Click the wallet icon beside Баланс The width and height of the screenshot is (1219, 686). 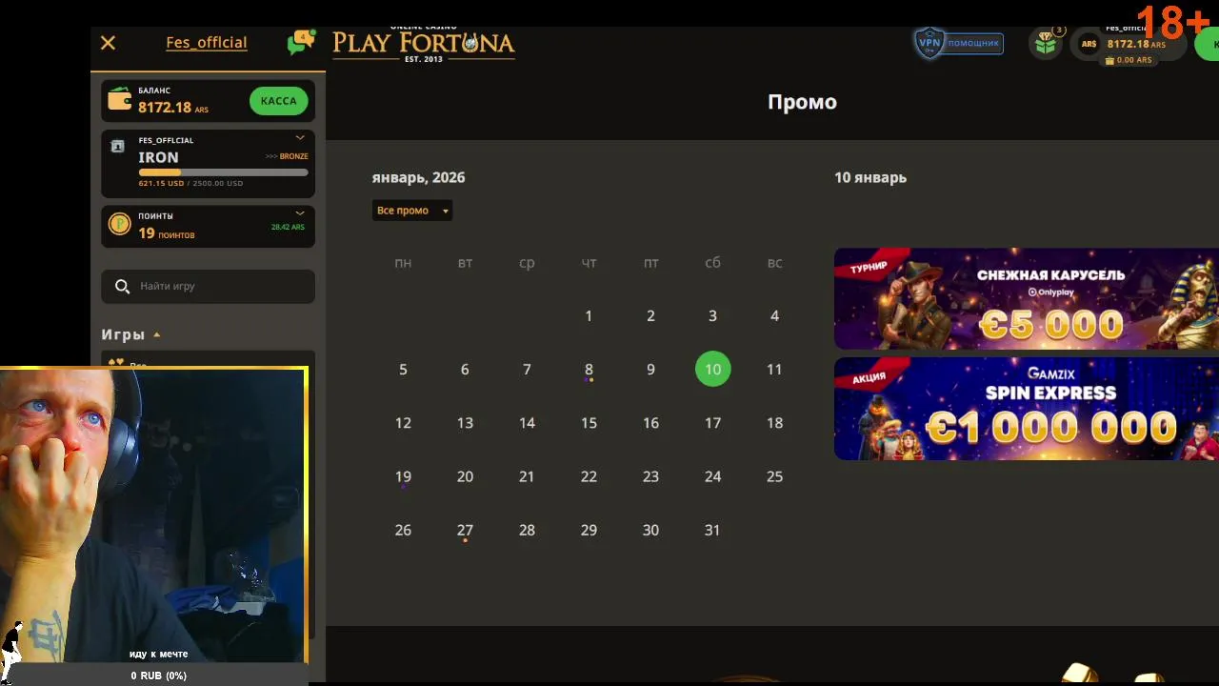(x=120, y=100)
